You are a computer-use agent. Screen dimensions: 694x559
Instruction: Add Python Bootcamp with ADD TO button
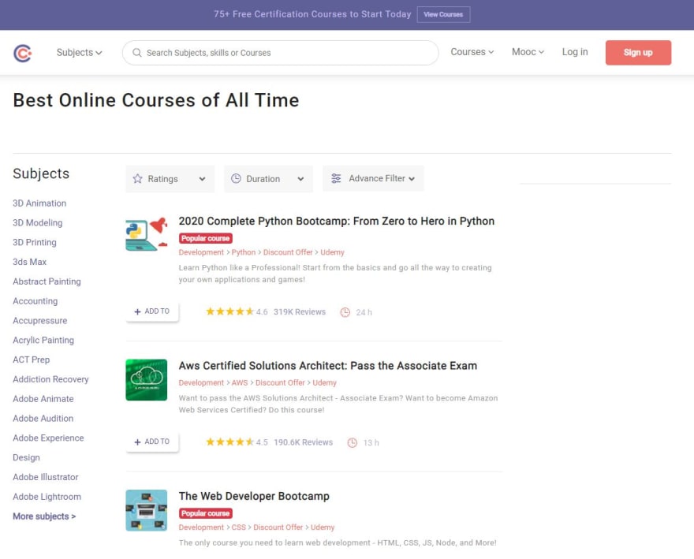[x=152, y=311]
